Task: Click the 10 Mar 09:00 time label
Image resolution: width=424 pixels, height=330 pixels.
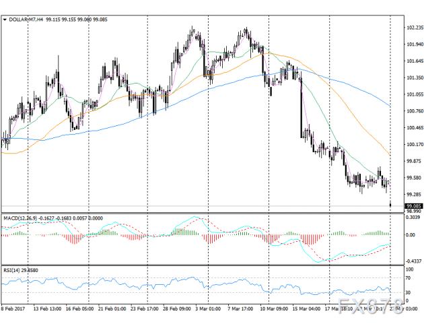Action: tap(274, 308)
